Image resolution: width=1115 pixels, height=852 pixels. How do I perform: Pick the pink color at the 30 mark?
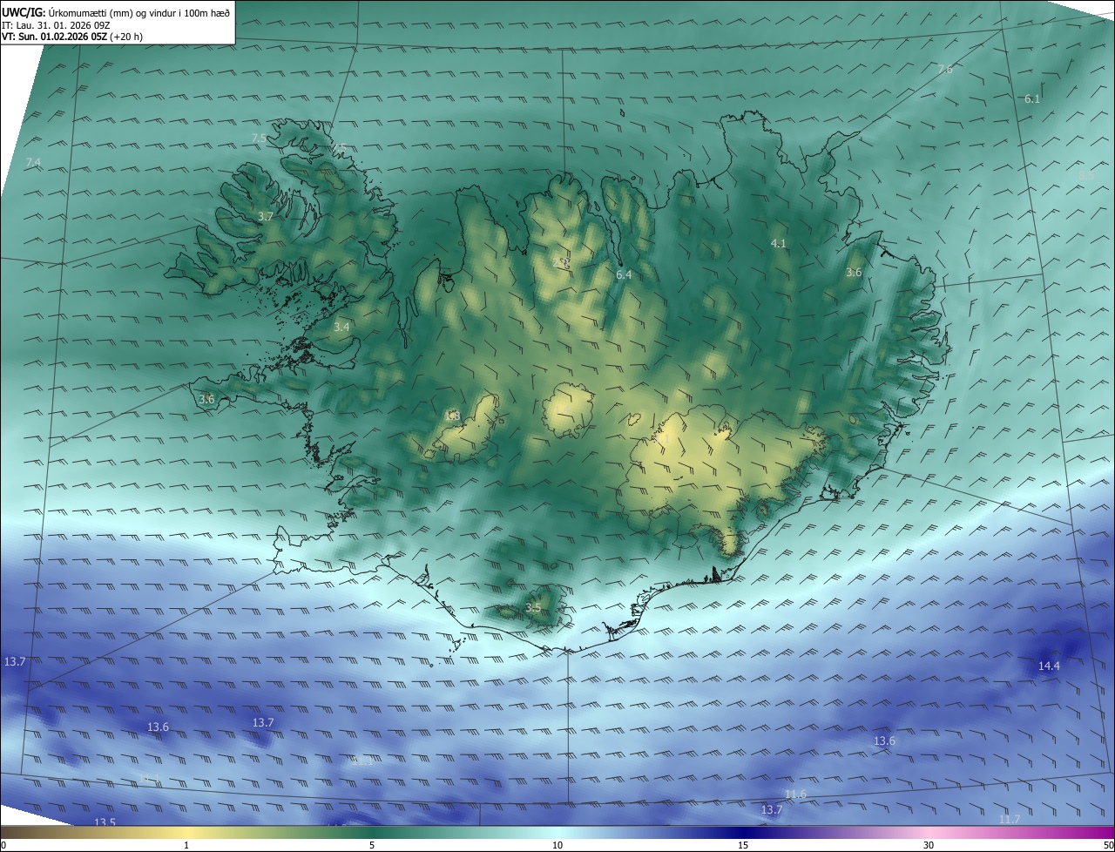point(929,832)
